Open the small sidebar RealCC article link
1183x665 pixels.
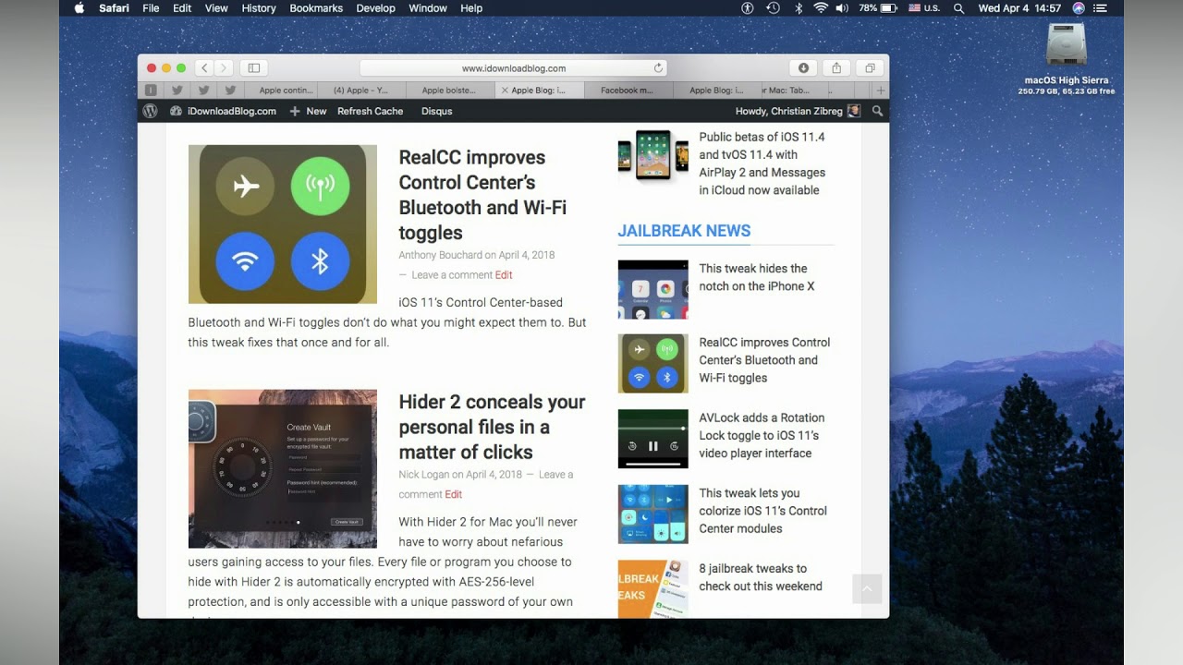(x=764, y=360)
